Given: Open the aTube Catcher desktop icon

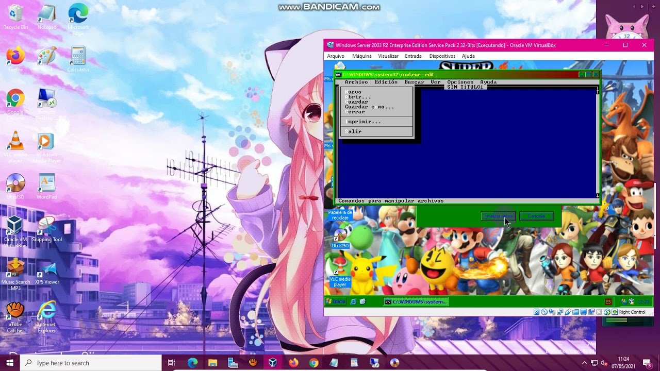Looking at the screenshot, I should point(15,317).
